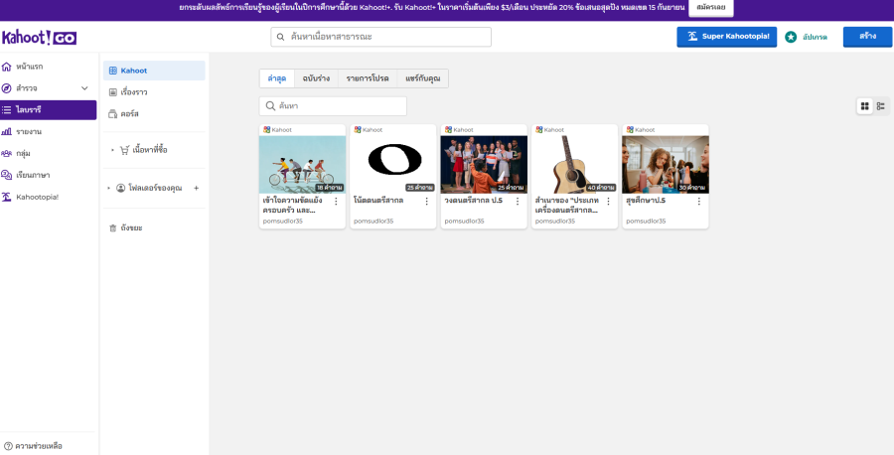Select grid view toggle
The image size is (894, 455).
pos(865,106)
